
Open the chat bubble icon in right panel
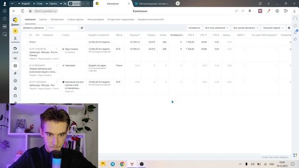pos(295,26)
